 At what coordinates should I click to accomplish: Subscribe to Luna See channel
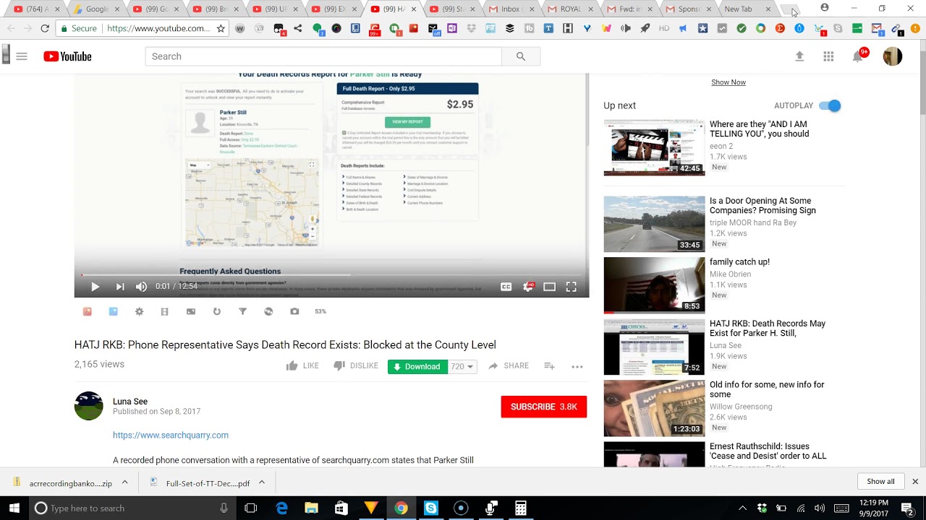[544, 407]
